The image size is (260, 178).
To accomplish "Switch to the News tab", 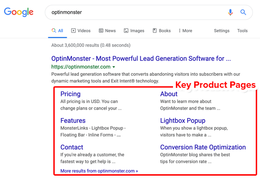I will pos(107,31).
